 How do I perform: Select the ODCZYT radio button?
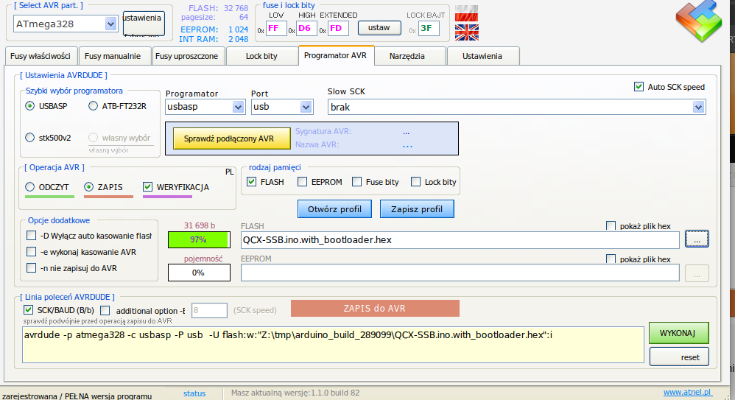coord(30,187)
